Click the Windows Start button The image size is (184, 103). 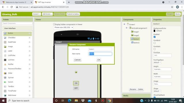click(x=3, y=100)
